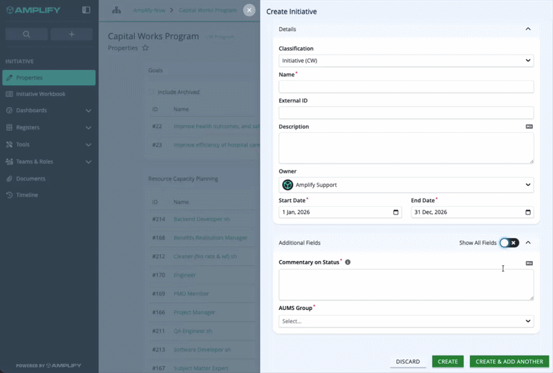Click into the Name input field
This screenshot has height=373, width=553.
406,87
